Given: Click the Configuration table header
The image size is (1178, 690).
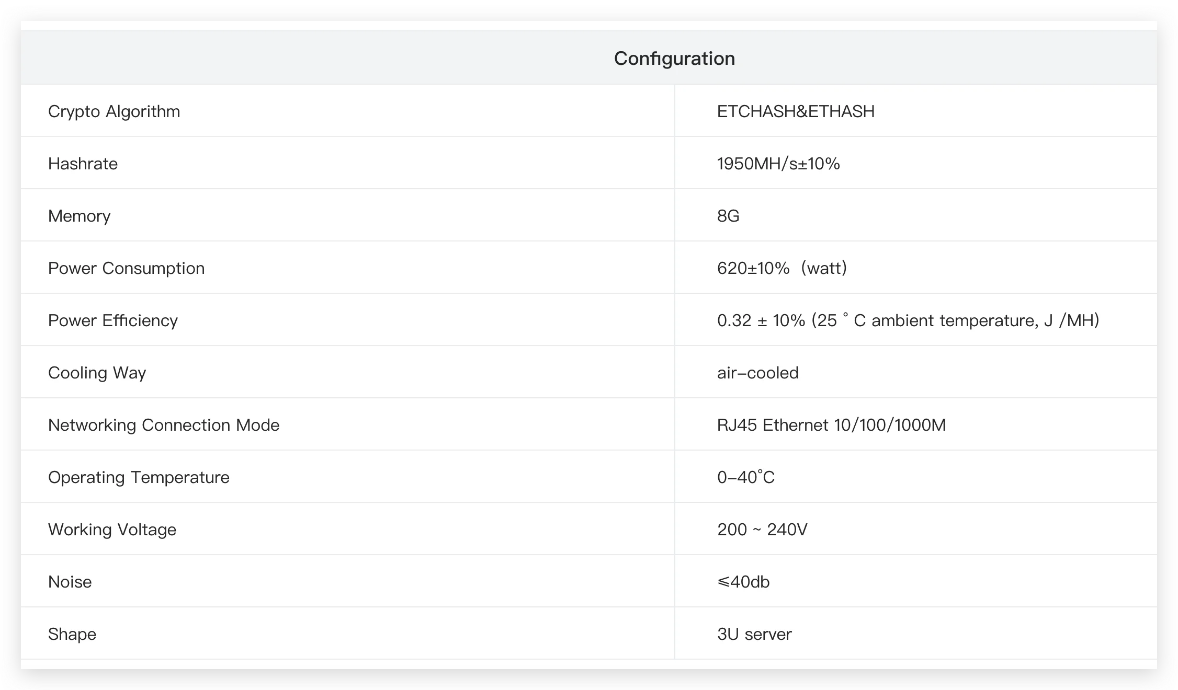Looking at the screenshot, I should coord(674,59).
